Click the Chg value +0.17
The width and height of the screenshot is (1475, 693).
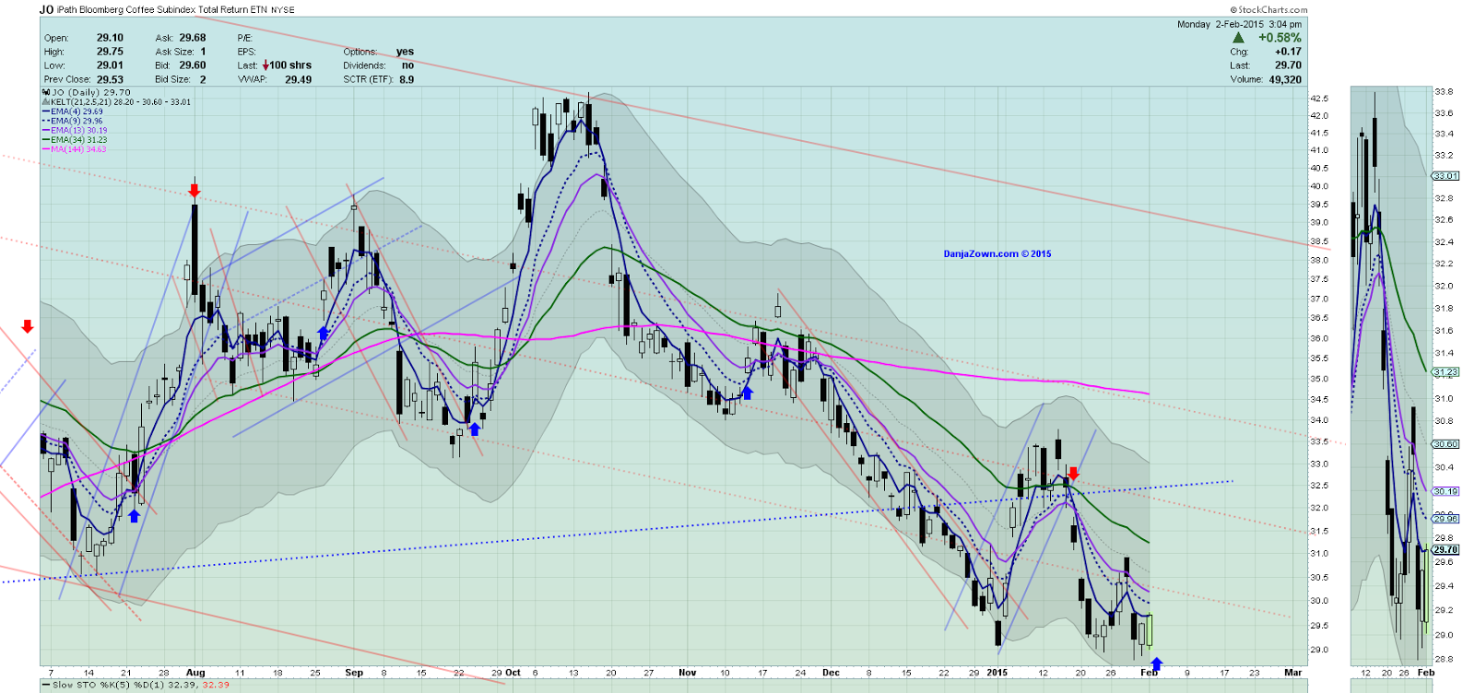pyautogui.click(x=1288, y=52)
